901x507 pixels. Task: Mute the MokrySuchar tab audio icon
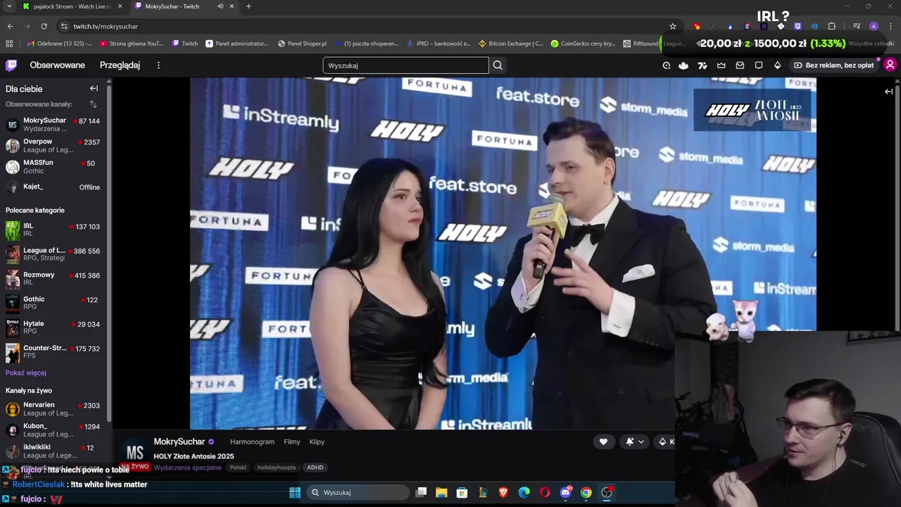point(220,6)
